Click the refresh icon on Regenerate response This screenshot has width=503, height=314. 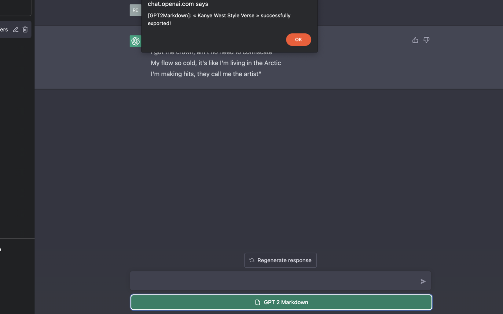251,260
